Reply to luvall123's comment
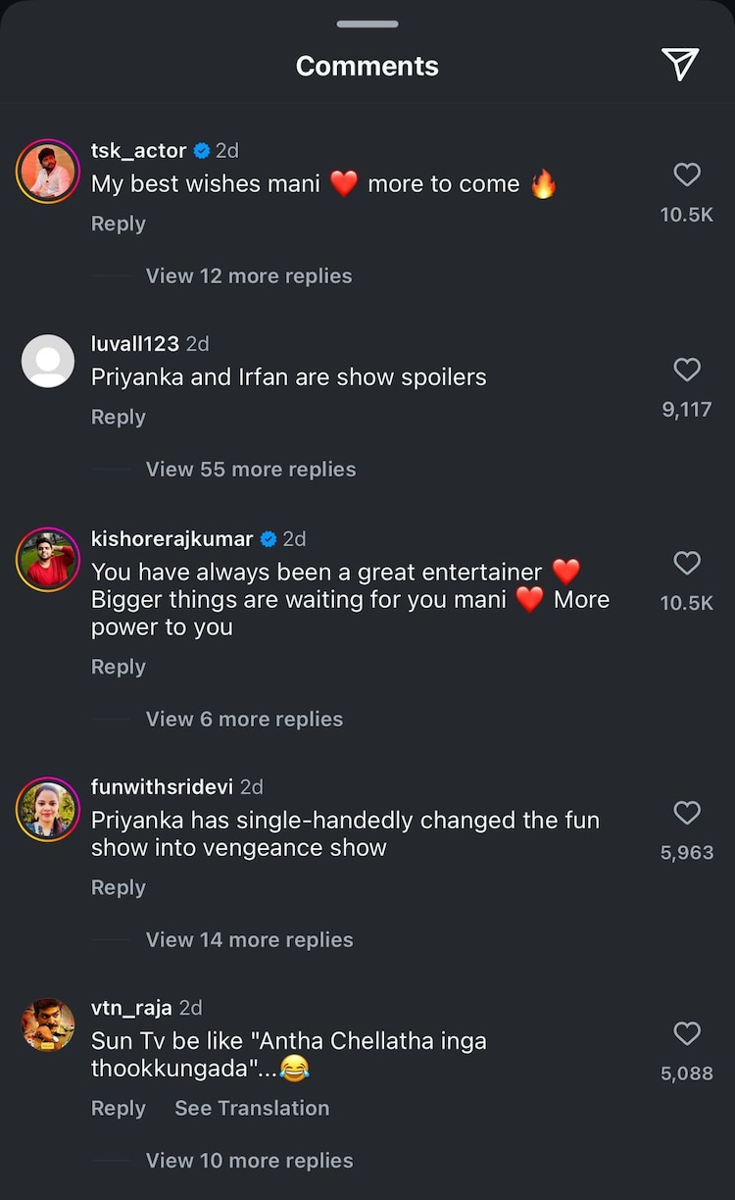735x1200 pixels. coord(119,418)
